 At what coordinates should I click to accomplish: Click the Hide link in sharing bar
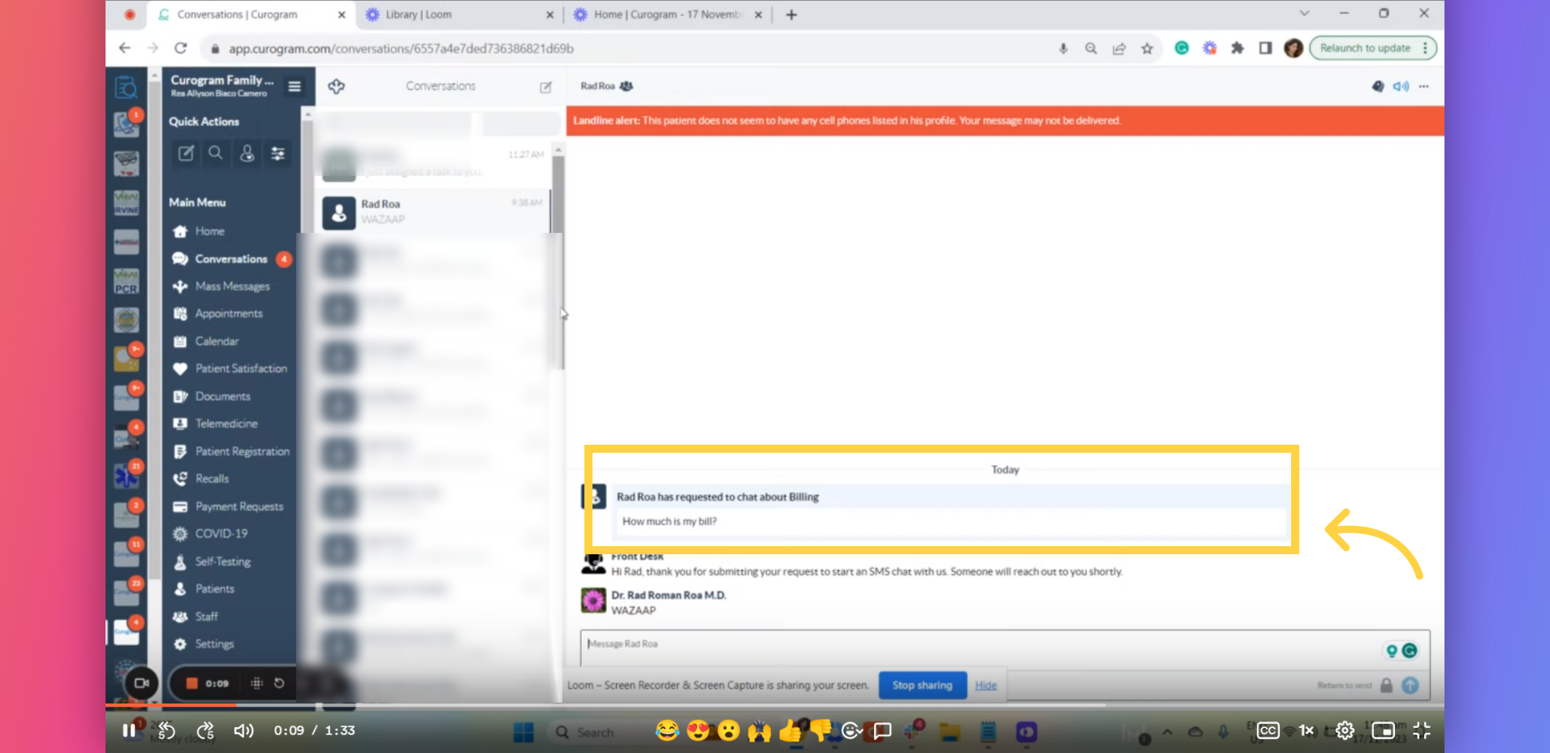click(x=985, y=685)
